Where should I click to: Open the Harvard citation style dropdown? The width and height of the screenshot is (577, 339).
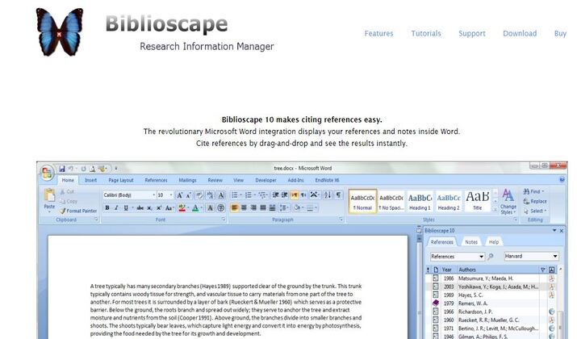(531, 256)
